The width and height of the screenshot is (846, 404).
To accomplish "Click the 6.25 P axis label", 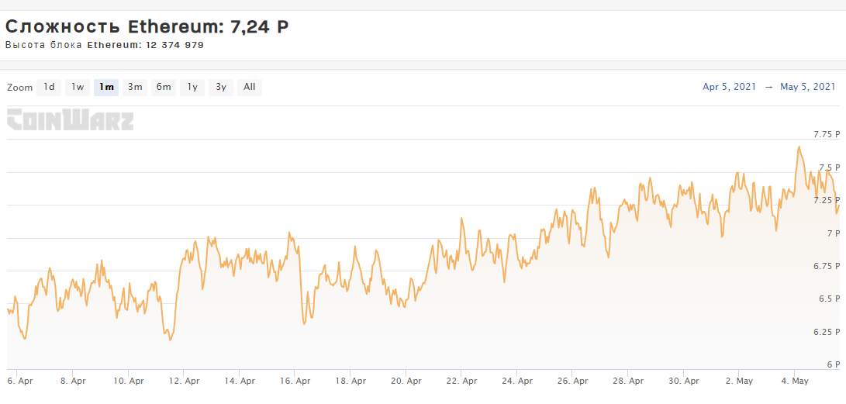I will [x=827, y=332].
